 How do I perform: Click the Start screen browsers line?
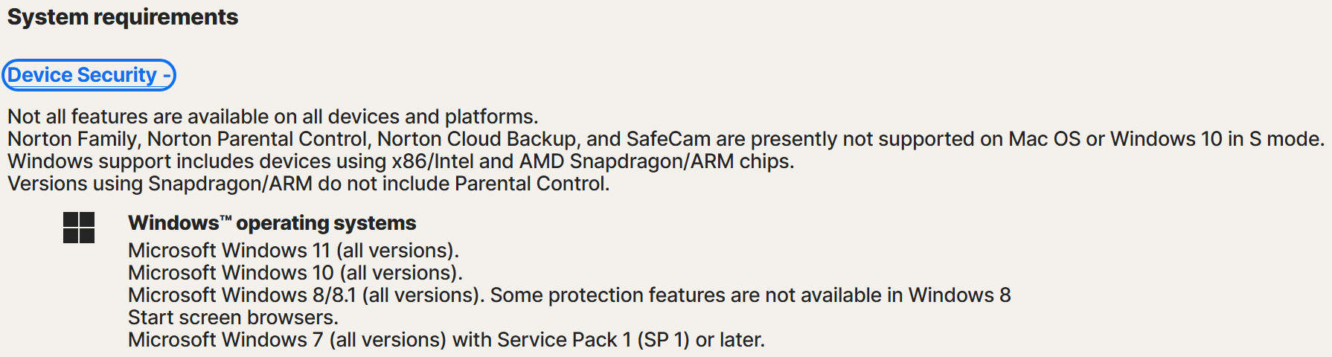(233, 318)
